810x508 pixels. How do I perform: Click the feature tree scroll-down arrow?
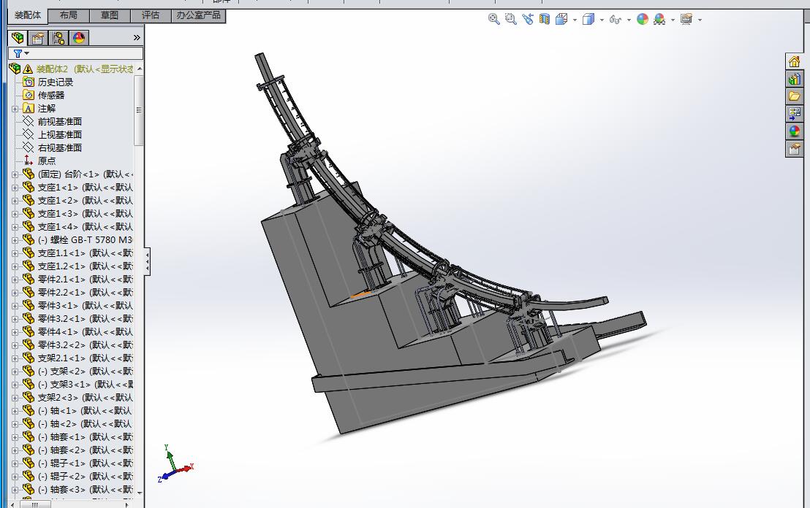[x=139, y=493]
